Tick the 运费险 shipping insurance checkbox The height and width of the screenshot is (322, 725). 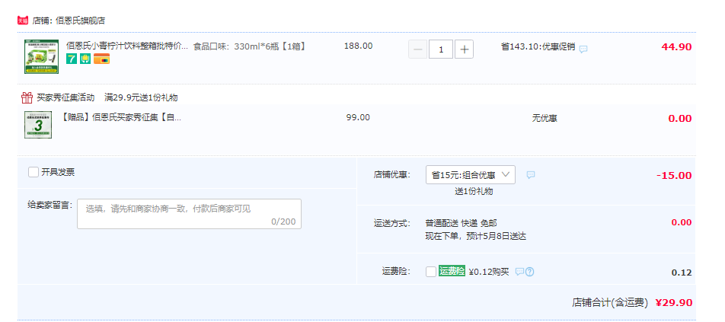click(431, 272)
